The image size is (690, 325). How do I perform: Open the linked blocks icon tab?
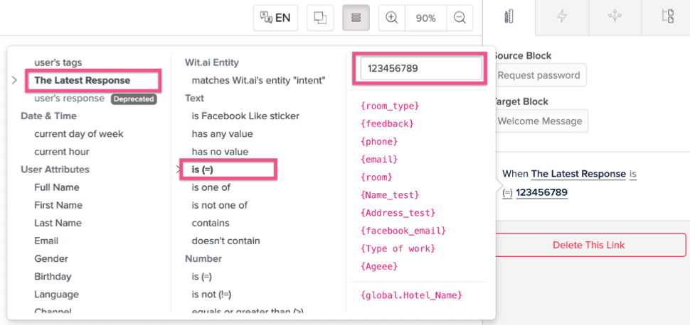pos(667,17)
